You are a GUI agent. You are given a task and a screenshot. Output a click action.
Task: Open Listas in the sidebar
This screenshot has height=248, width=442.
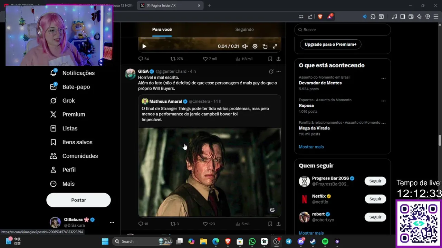pos(64,128)
